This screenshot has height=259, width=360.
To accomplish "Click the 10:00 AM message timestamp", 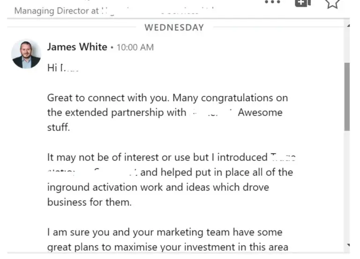I will click(135, 47).
